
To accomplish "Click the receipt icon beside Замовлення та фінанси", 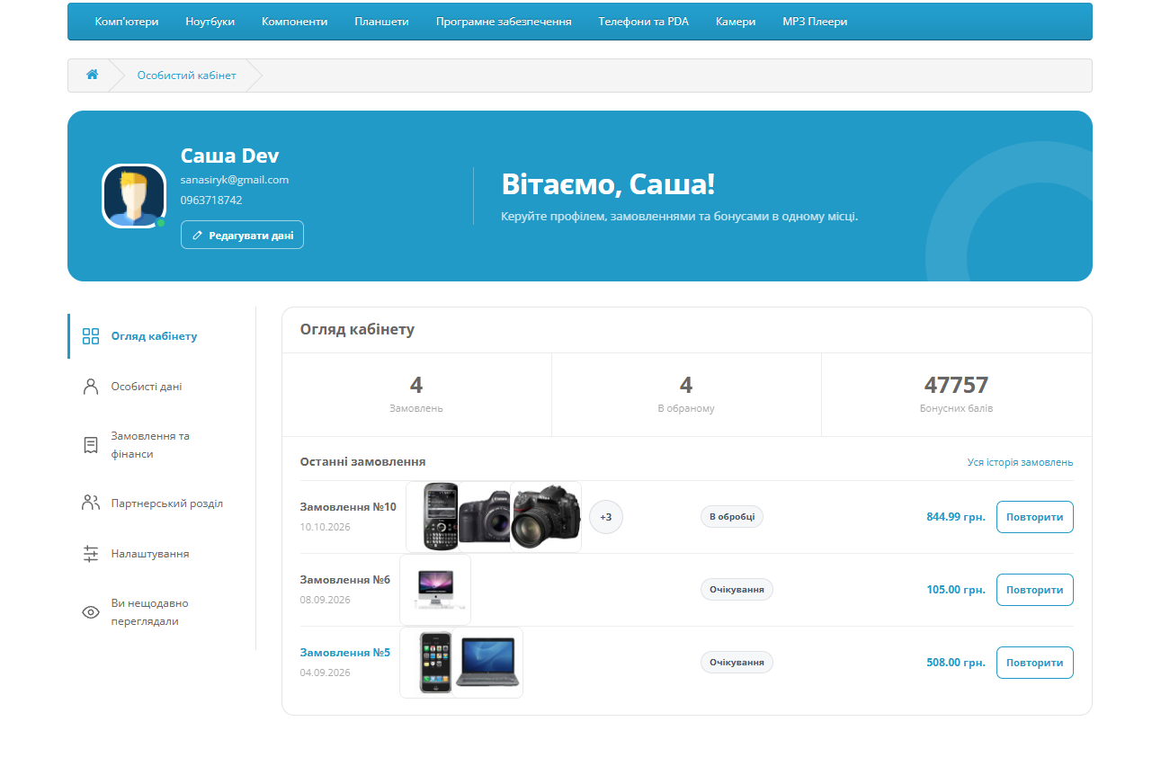I will pos(91,445).
